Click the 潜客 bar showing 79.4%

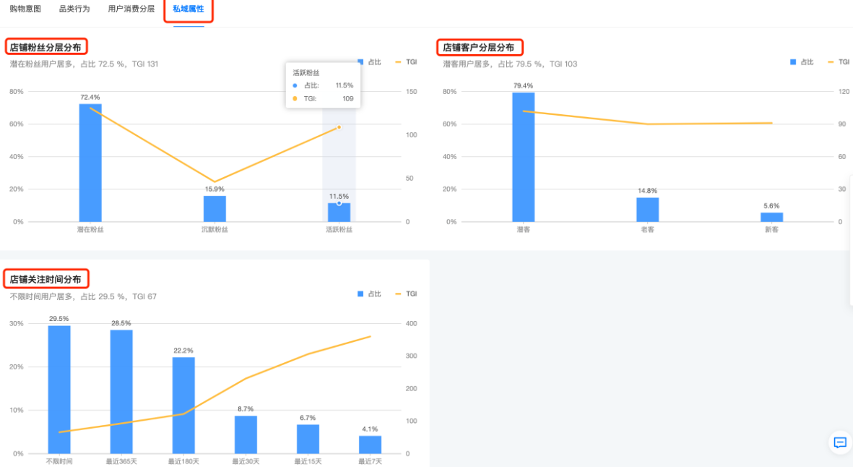524,157
